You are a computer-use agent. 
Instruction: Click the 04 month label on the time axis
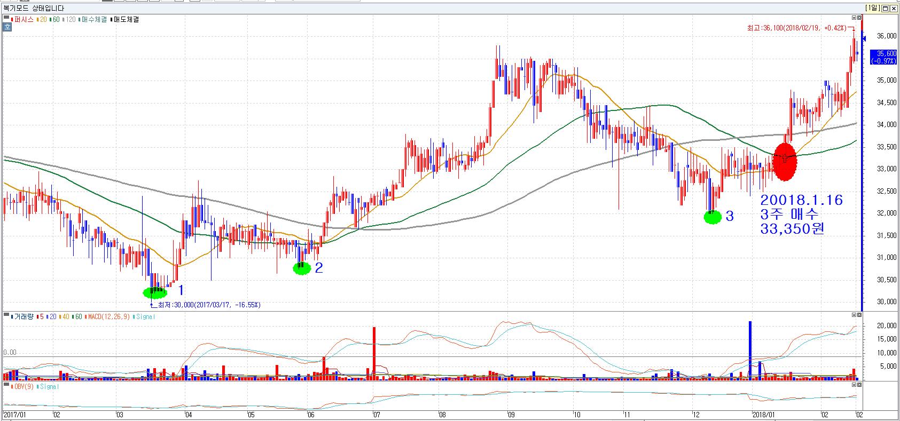point(188,415)
